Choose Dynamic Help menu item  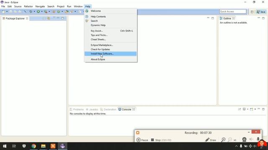[111, 25]
